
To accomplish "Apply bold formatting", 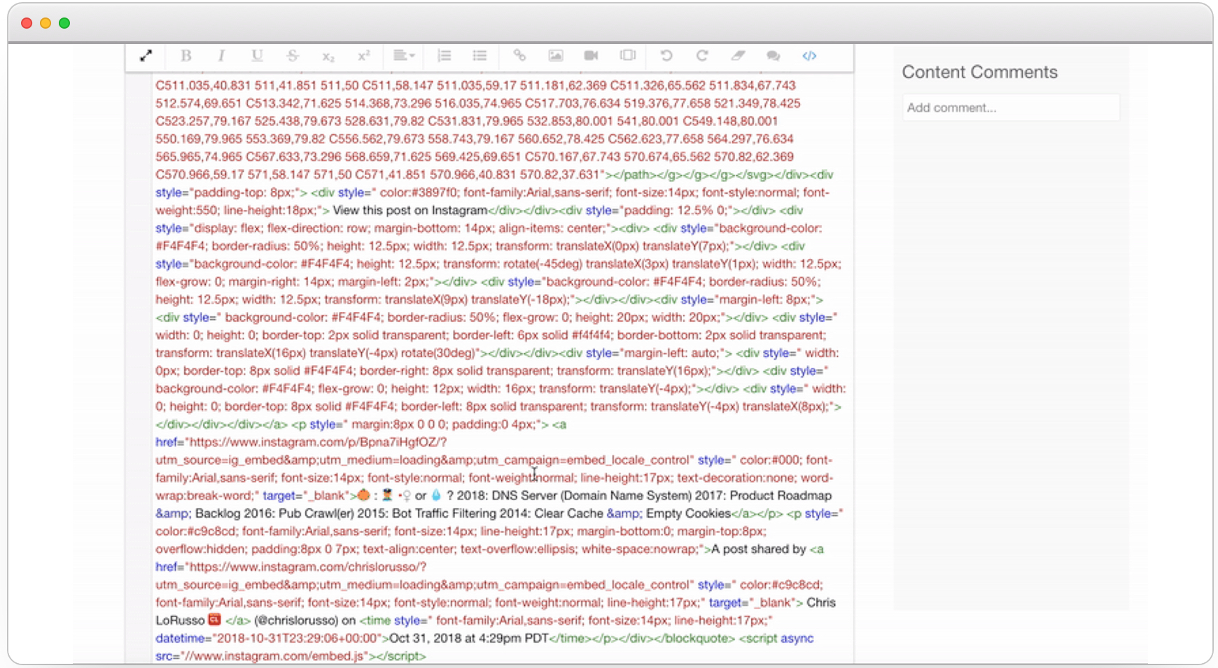I will (x=185, y=56).
